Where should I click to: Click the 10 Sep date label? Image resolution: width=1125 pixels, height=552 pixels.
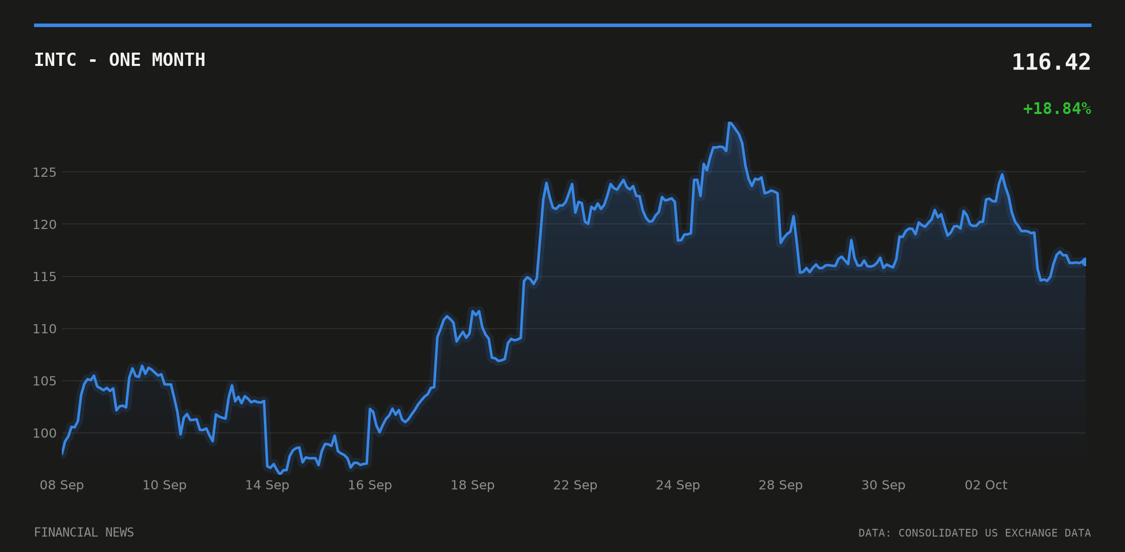click(165, 485)
